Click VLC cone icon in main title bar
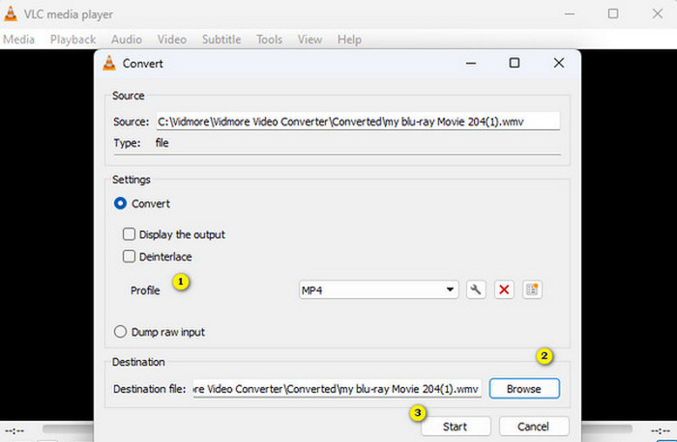 pyautogui.click(x=12, y=14)
